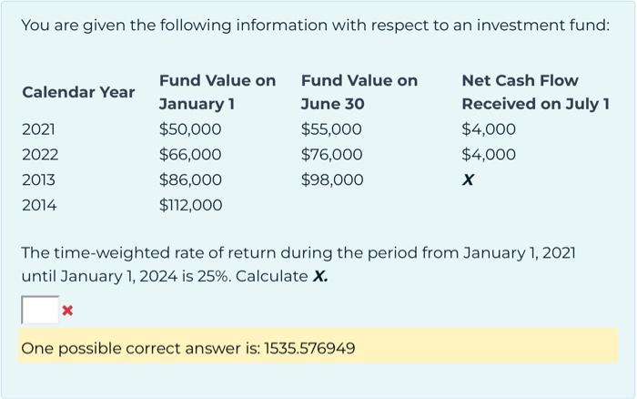Select the $86,000 fund value cell
This screenshot has width=637, height=399.
pyautogui.click(x=189, y=180)
